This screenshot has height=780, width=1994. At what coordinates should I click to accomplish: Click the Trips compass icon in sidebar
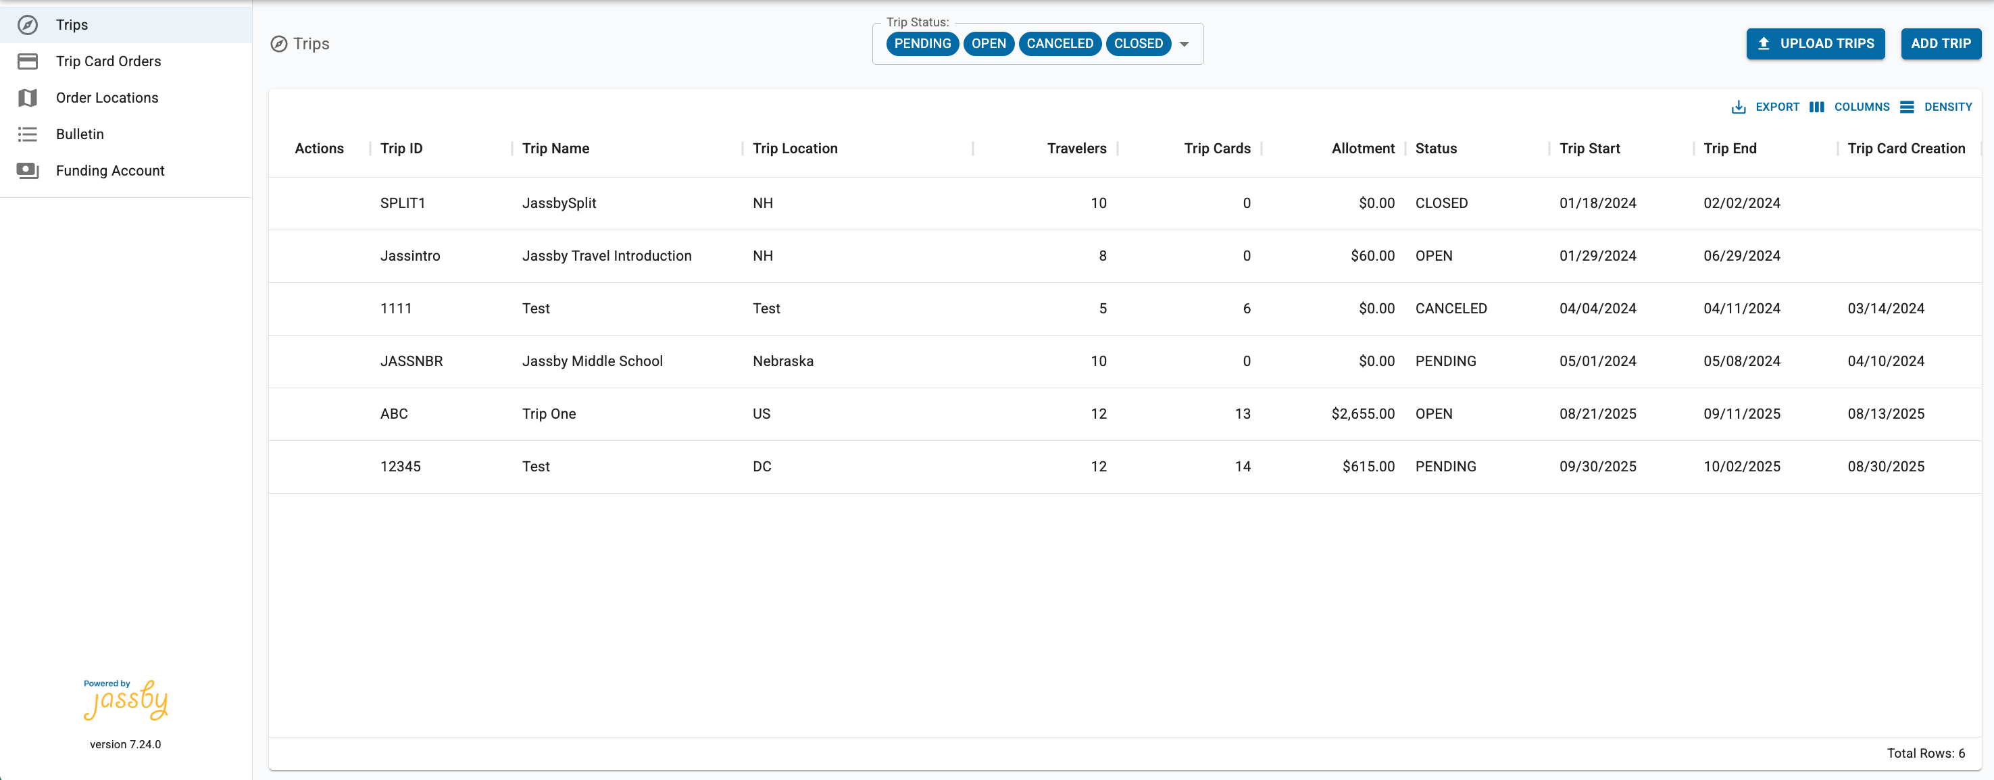coord(28,25)
